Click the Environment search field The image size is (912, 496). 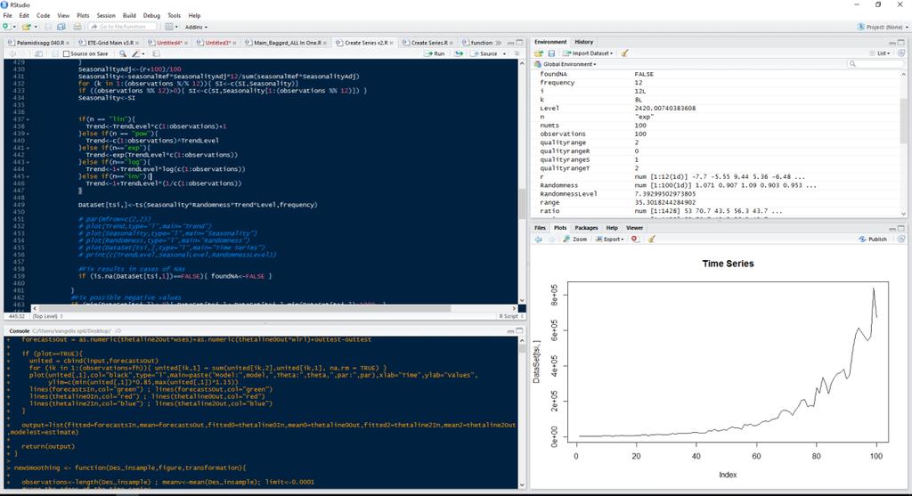click(876, 64)
